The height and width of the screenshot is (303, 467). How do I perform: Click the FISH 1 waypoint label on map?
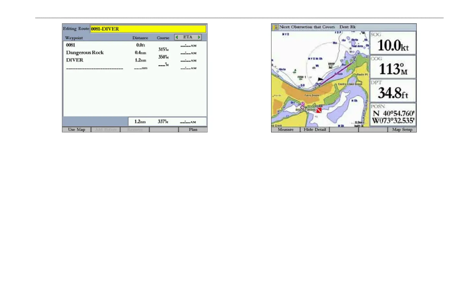coord(302,77)
